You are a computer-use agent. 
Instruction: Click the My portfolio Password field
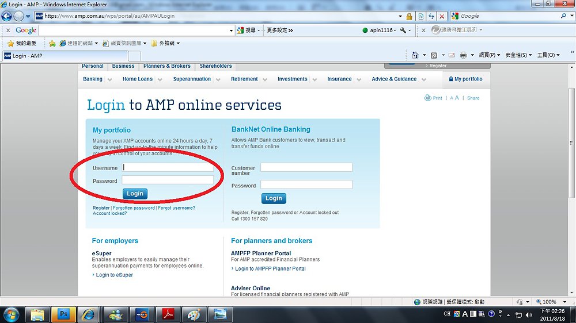168,180
